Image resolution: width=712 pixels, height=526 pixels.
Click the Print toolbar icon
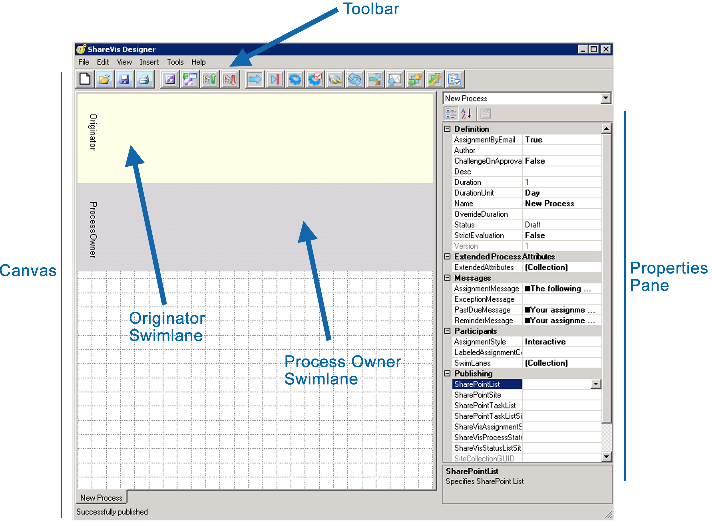[x=144, y=79]
